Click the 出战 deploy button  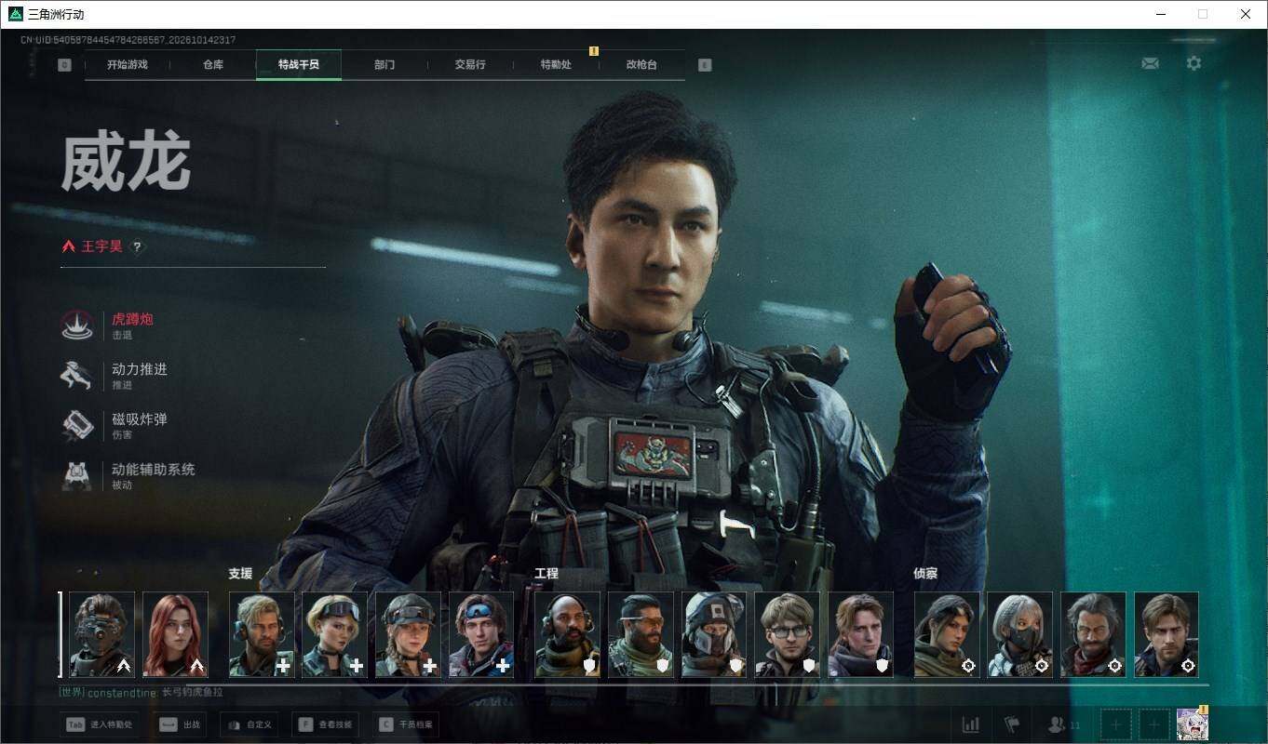[x=180, y=724]
